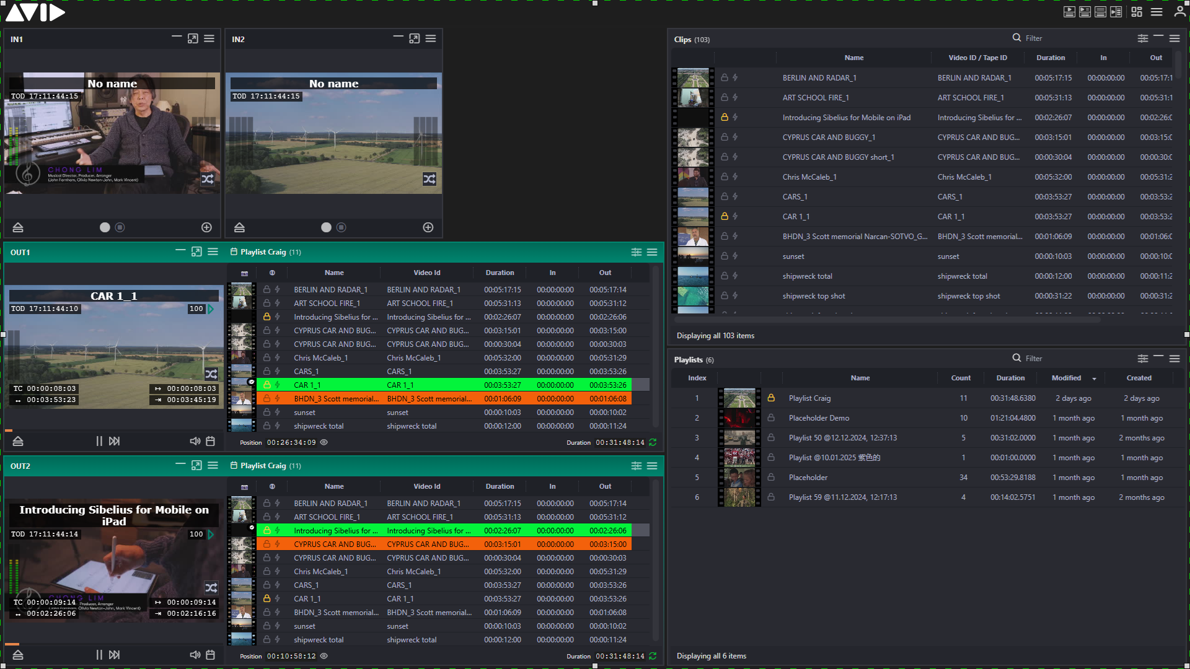Eject the clip from OUT1 channel
Image resolution: width=1190 pixels, height=669 pixels.
click(18, 441)
